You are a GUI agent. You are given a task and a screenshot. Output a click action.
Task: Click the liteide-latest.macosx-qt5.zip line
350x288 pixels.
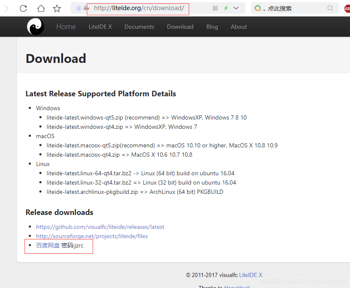click(162, 145)
